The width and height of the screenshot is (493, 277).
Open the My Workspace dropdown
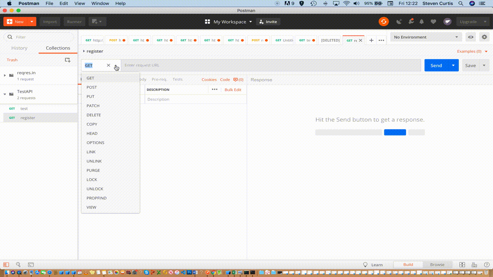point(233,22)
